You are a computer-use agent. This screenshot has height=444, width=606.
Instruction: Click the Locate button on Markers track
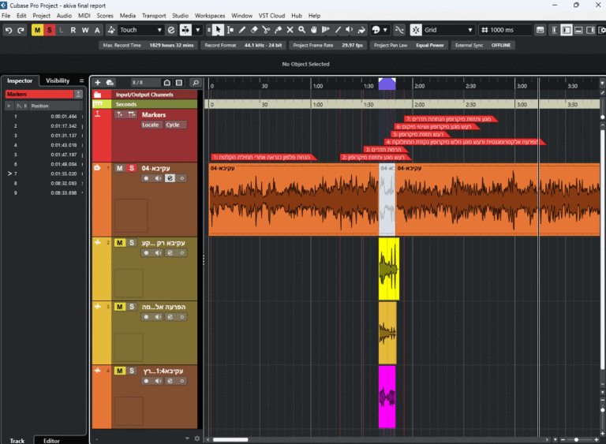point(151,125)
